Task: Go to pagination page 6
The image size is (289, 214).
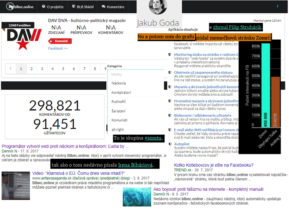Action: 74,69
